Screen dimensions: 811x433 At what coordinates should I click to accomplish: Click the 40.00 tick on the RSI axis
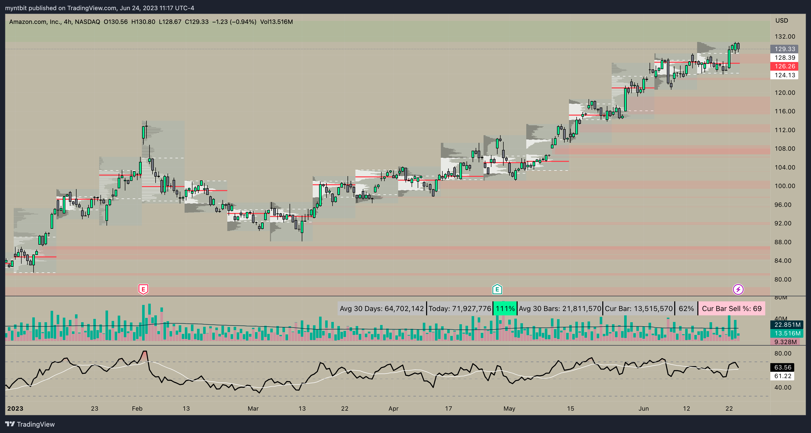click(x=783, y=387)
